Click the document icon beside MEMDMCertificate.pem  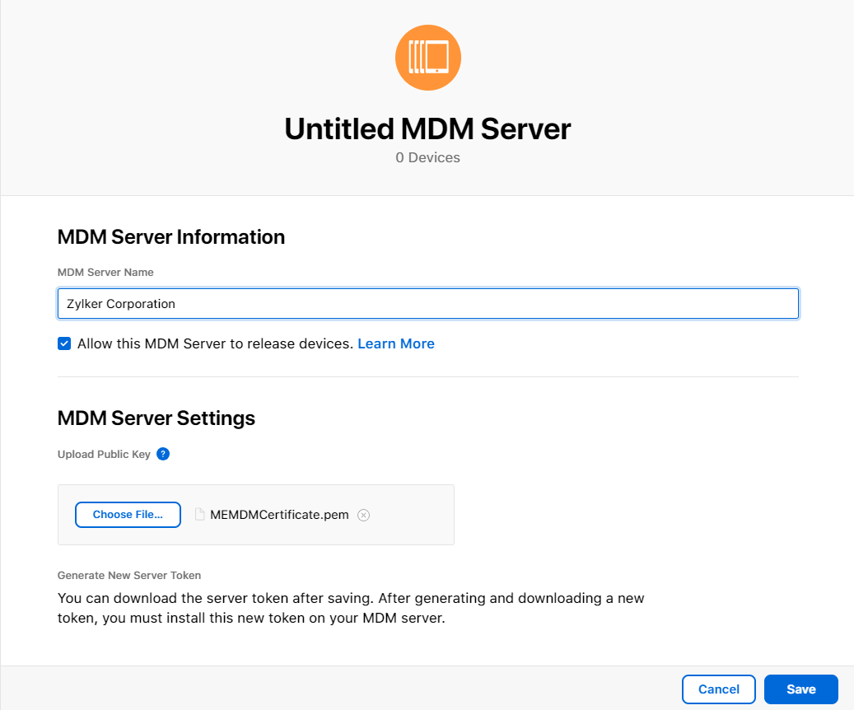click(199, 514)
